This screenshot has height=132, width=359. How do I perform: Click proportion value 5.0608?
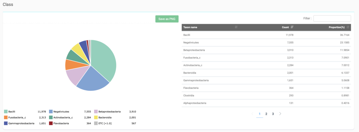point(345,80)
